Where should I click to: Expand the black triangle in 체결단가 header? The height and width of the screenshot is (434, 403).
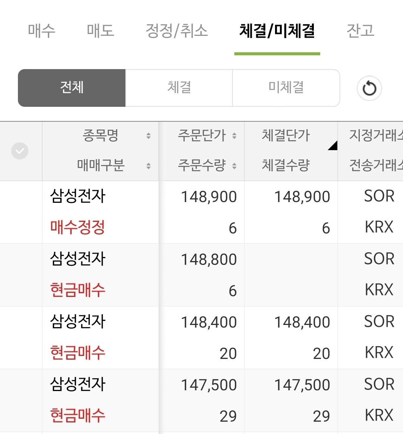pos(332,146)
